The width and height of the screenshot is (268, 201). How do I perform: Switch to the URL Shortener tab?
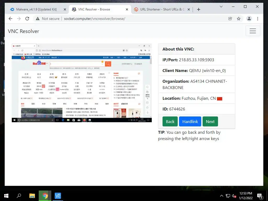[x=162, y=9]
